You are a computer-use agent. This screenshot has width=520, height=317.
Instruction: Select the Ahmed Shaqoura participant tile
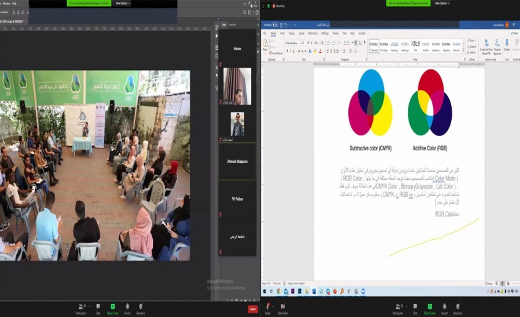point(238,162)
